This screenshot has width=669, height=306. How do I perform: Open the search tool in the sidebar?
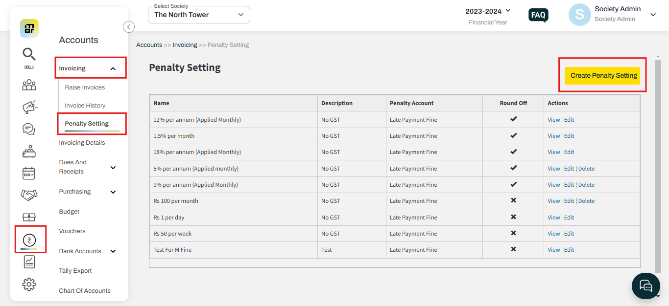[29, 54]
